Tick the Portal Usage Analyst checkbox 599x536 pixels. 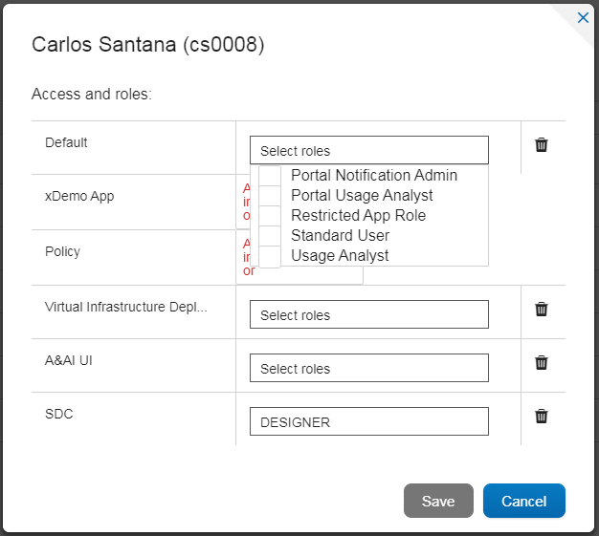(x=270, y=196)
